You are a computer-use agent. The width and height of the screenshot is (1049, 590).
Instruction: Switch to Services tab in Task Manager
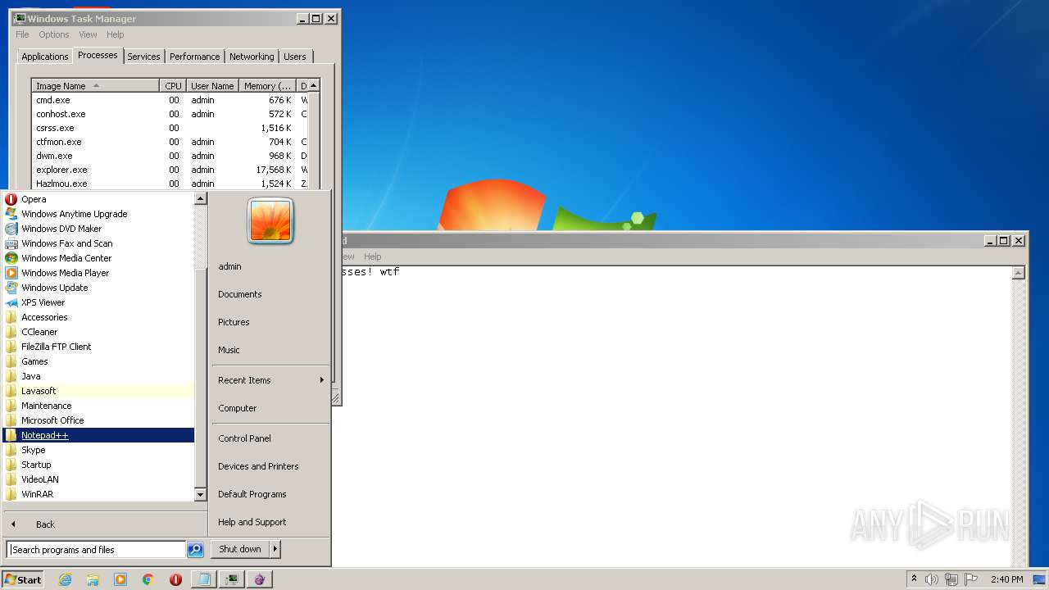(x=143, y=57)
